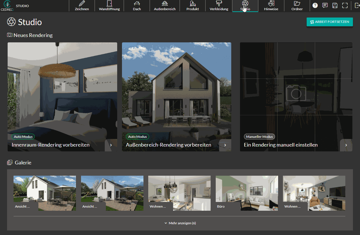Viewport: 360px width, 235px height.
Task: Click arrow on manual rendering card
Action: tap(346, 145)
